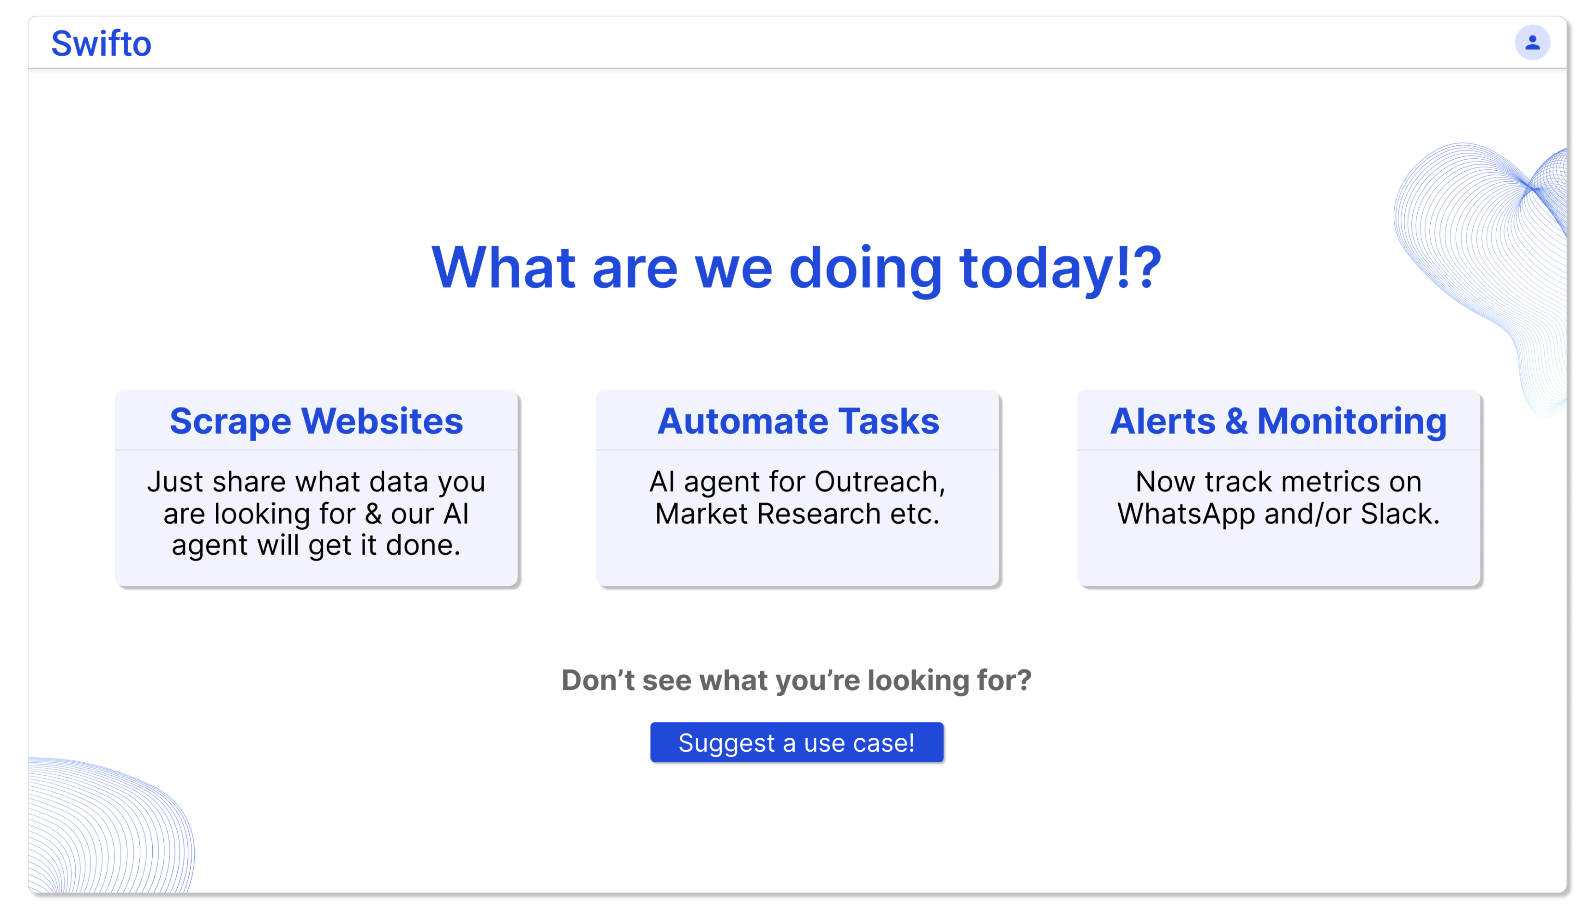Image resolution: width=1595 pixels, height=909 pixels.
Task: Click the word Swifto in the header
Action: pos(101,43)
